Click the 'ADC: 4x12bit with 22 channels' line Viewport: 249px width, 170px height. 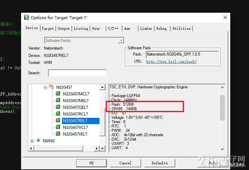(136, 135)
